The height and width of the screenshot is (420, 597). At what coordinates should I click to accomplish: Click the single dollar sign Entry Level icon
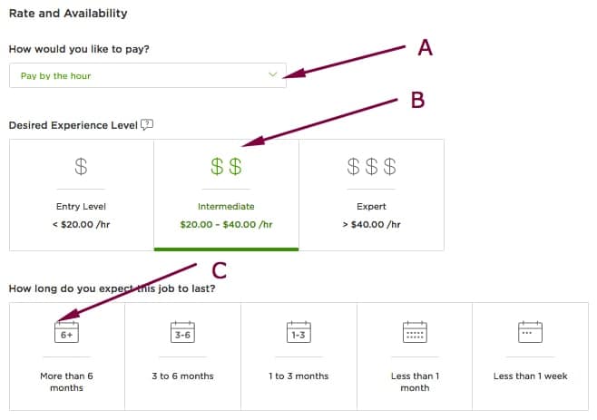tap(81, 167)
